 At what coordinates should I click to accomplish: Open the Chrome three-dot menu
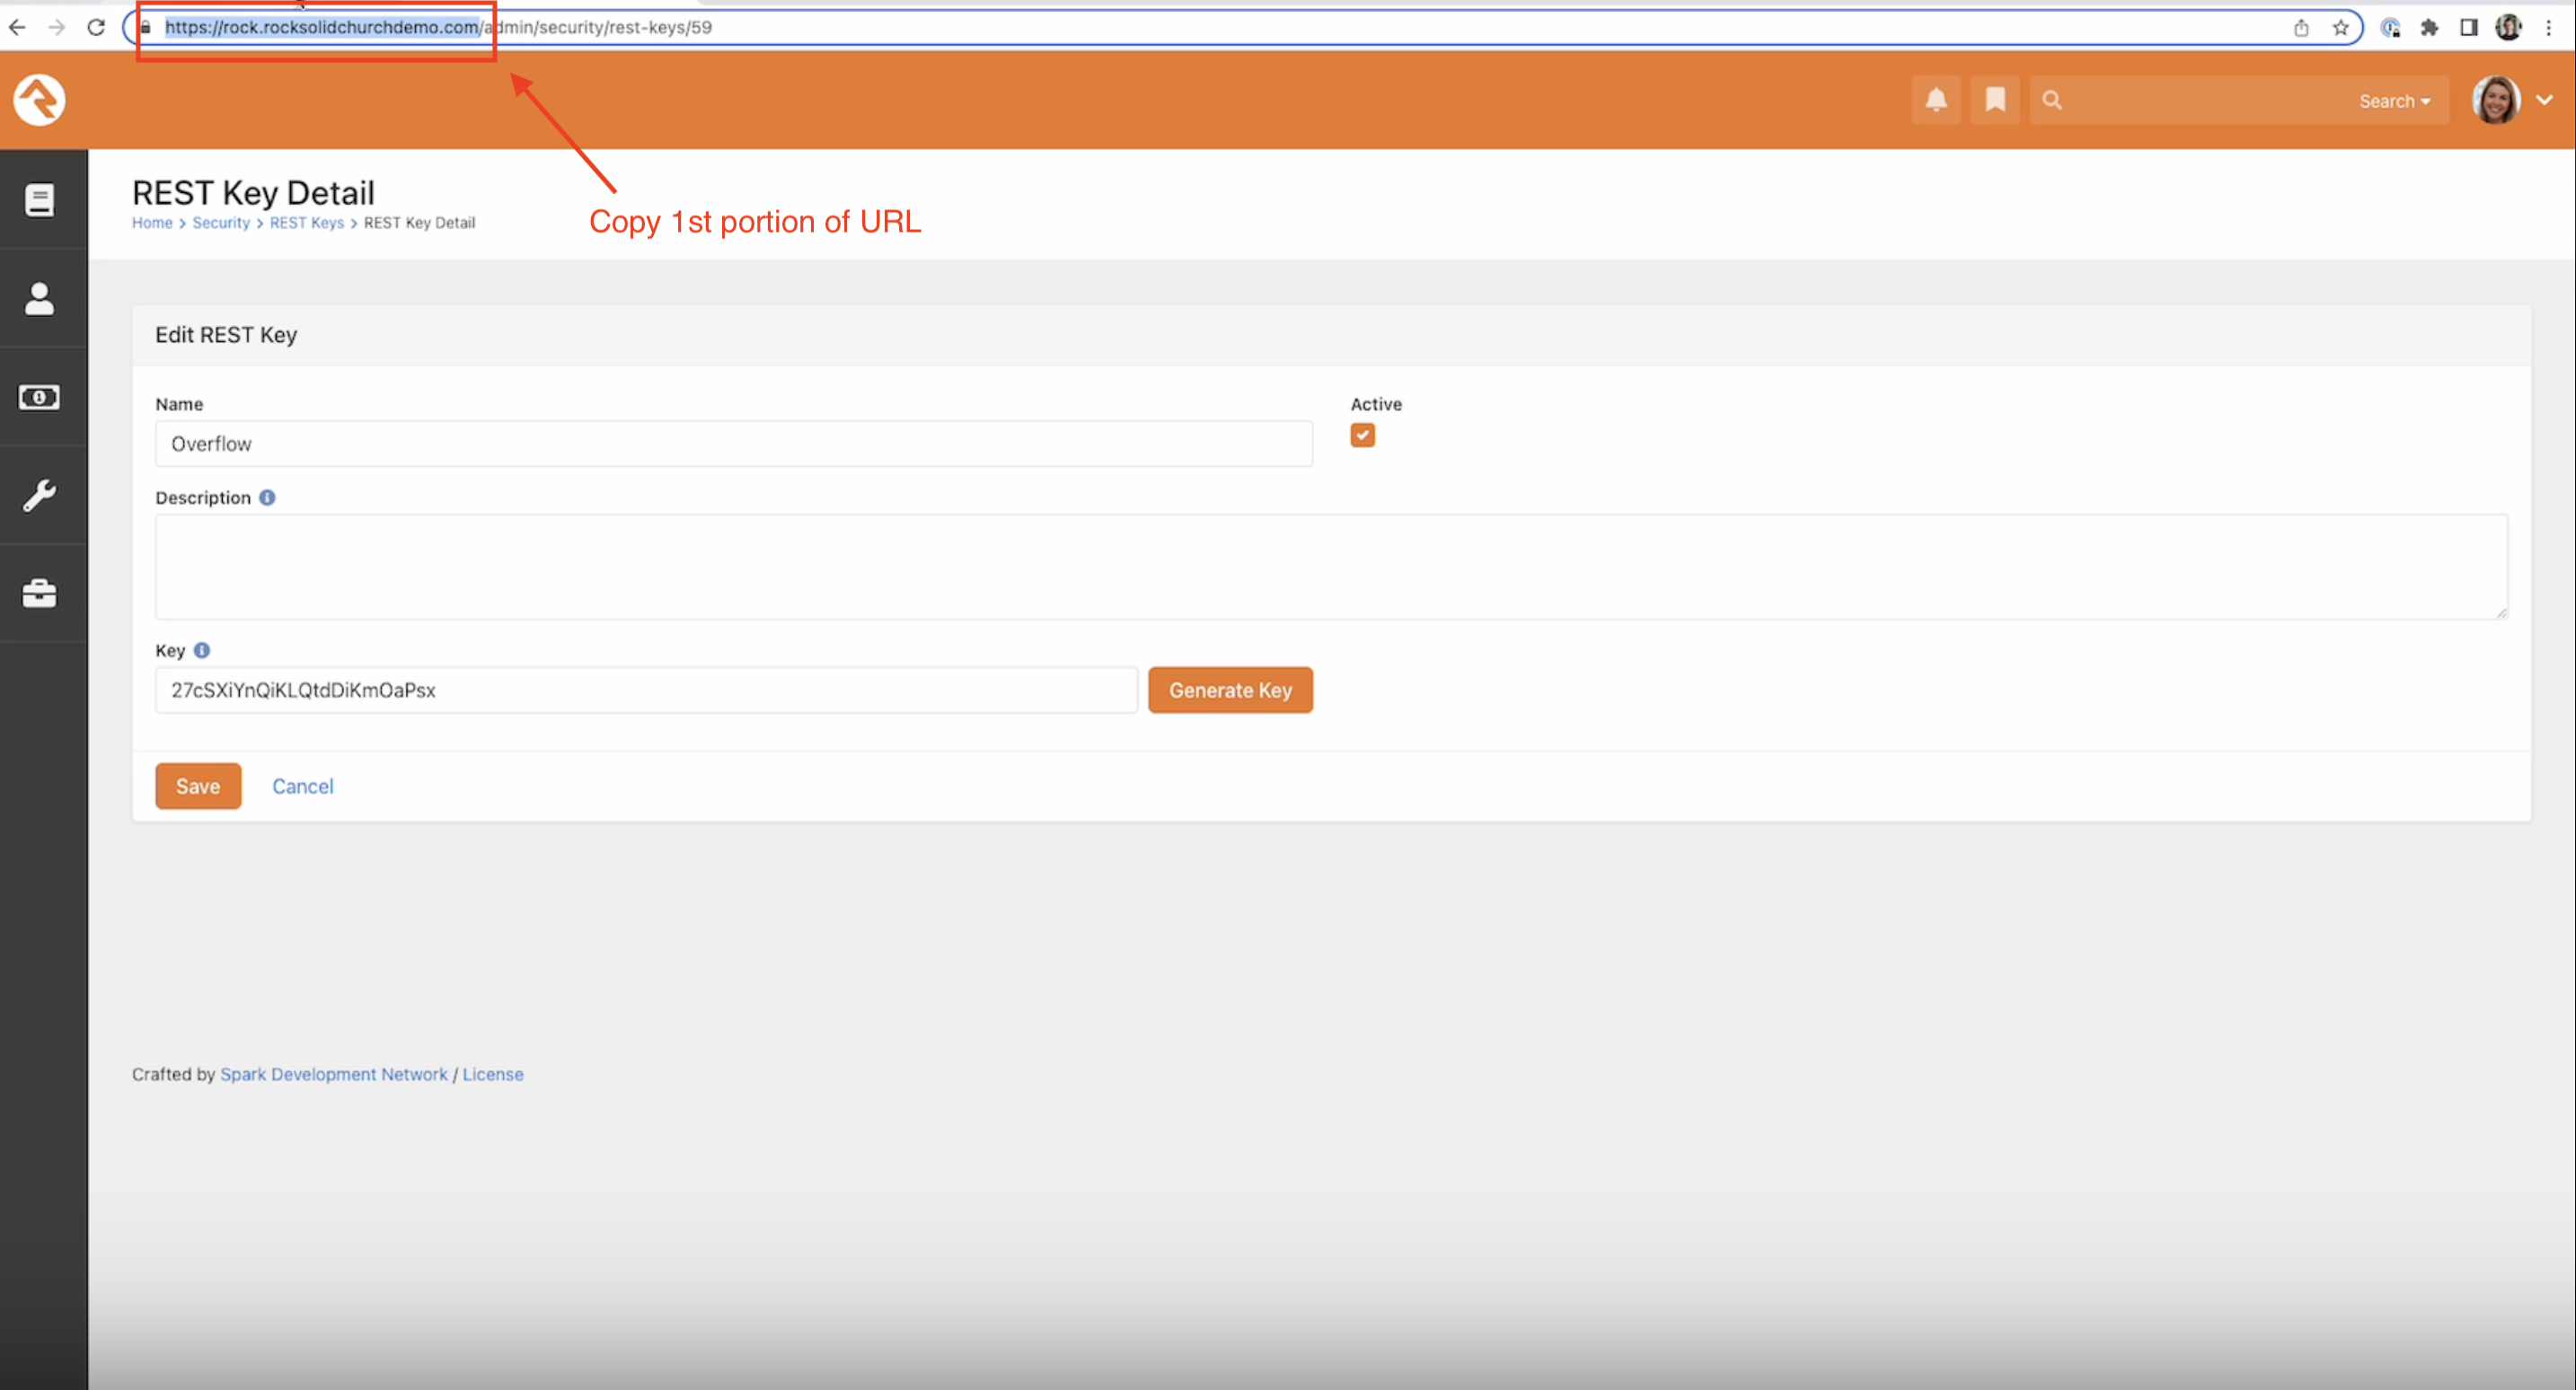click(x=2548, y=27)
